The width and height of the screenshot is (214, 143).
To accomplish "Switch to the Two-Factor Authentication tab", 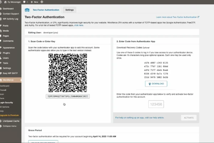I will click(x=46, y=10).
